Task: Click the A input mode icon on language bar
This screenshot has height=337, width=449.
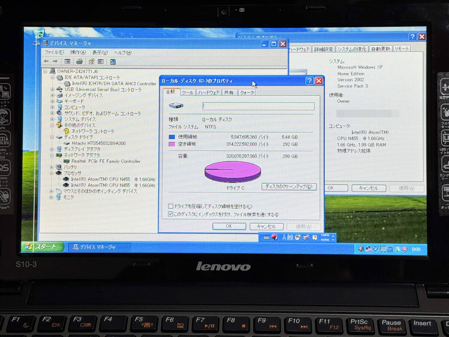Action: [284, 237]
